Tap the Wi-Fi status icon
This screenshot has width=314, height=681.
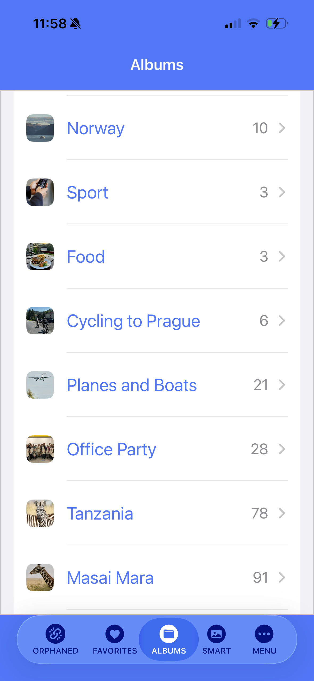coord(253,24)
